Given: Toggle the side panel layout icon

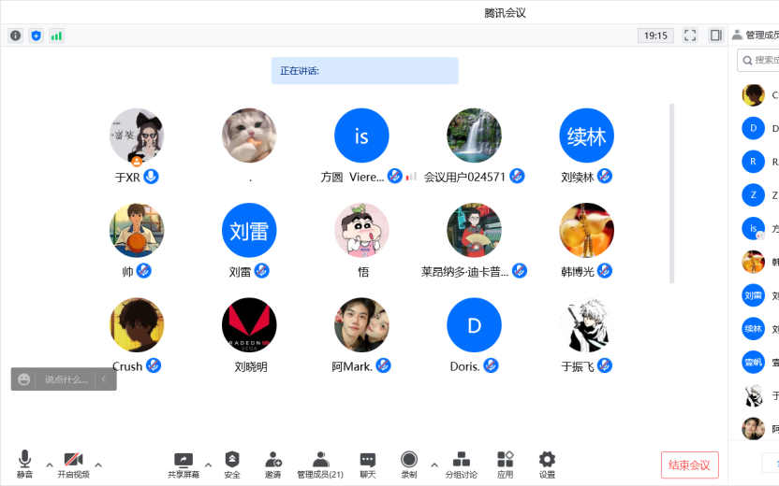Looking at the screenshot, I should (x=716, y=36).
